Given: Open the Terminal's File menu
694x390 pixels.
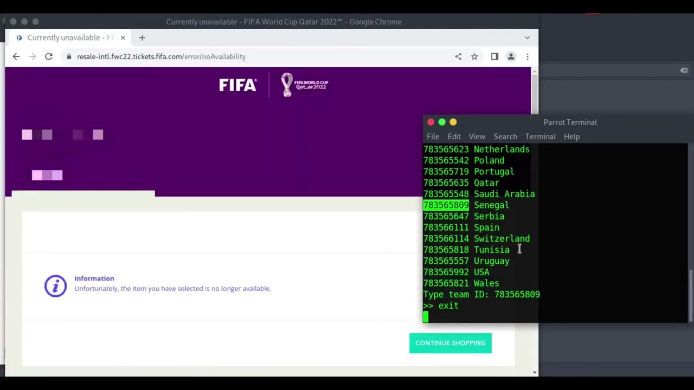Looking at the screenshot, I should pyautogui.click(x=433, y=136).
